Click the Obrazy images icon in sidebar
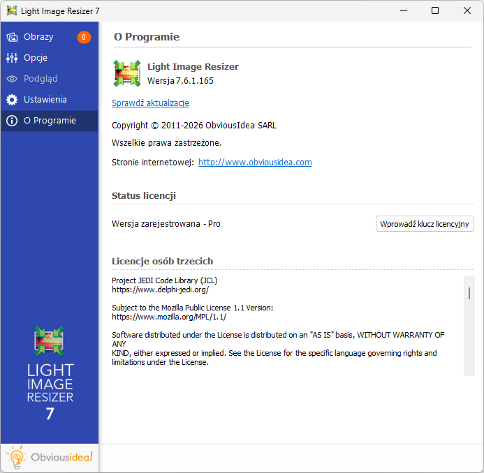Viewport: 484px width, 473px height. [x=12, y=37]
